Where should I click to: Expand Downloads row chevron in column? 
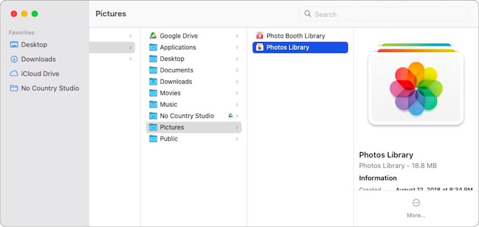pos(237,81)
